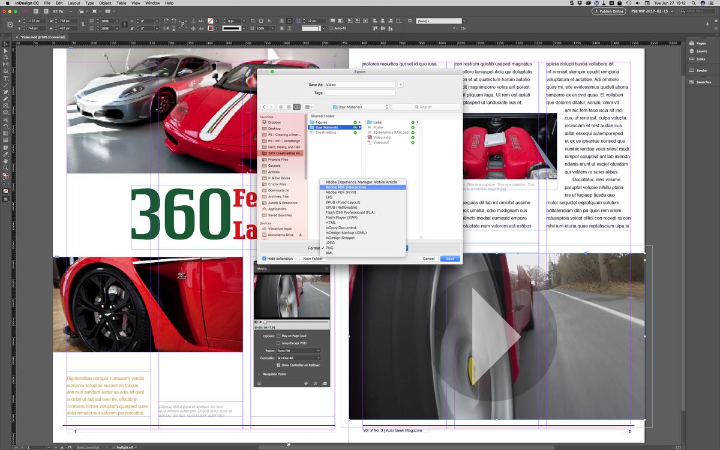The height and width of the screenshot is (450, 720).
Task: Open the Controller SkinOverAll dropdown
Action: 298,358
